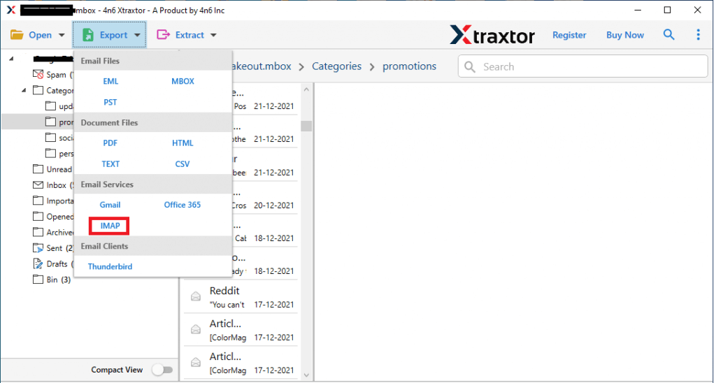Click the Spam folder icon
716x383 pixels.
pos(38,74)
